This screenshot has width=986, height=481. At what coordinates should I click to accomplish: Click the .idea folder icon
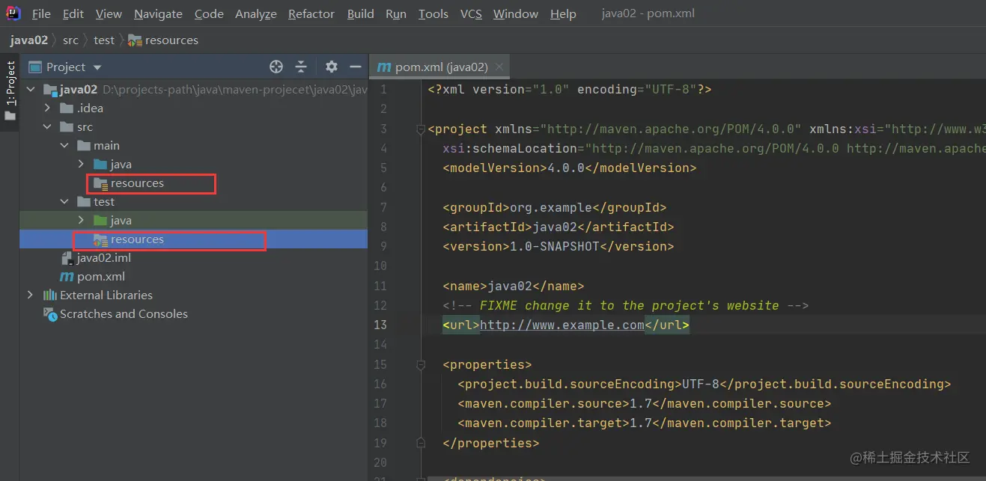tap(67, 108)
